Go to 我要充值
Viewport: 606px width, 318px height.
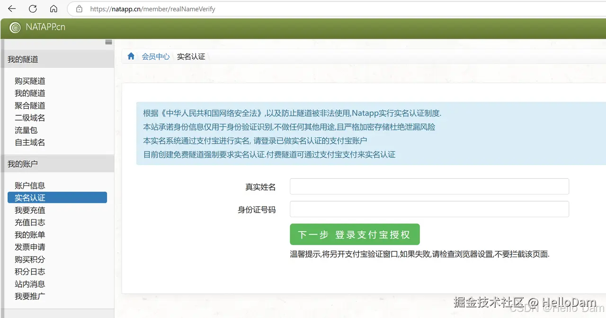pos(30,210)
